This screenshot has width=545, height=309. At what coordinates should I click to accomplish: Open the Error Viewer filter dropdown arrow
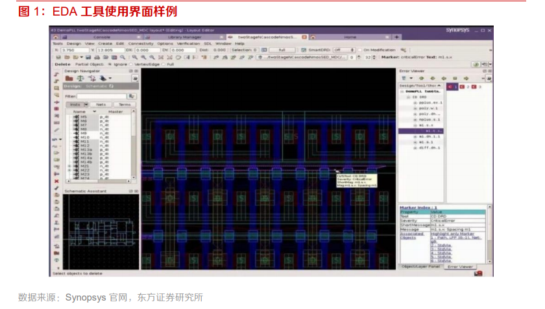[x=411, y=79]
